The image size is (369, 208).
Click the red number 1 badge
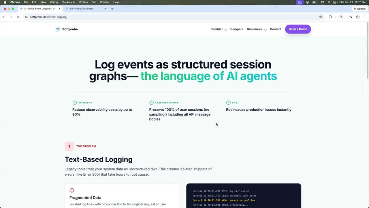click(x=69, y=146)
